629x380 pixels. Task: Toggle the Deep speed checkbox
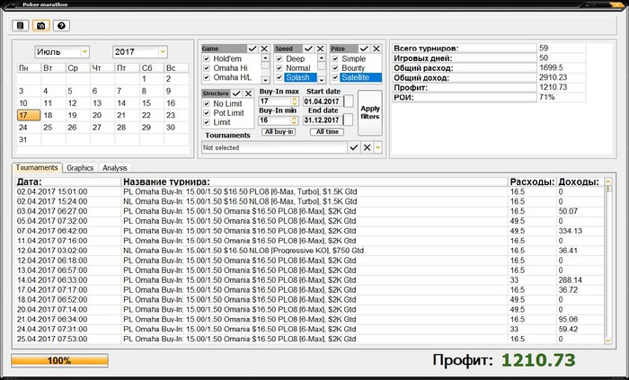click(279, 59)
